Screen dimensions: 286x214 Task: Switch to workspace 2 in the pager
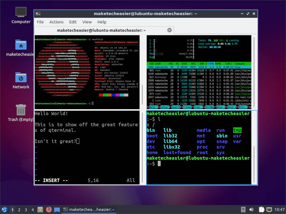click(19, 209)
